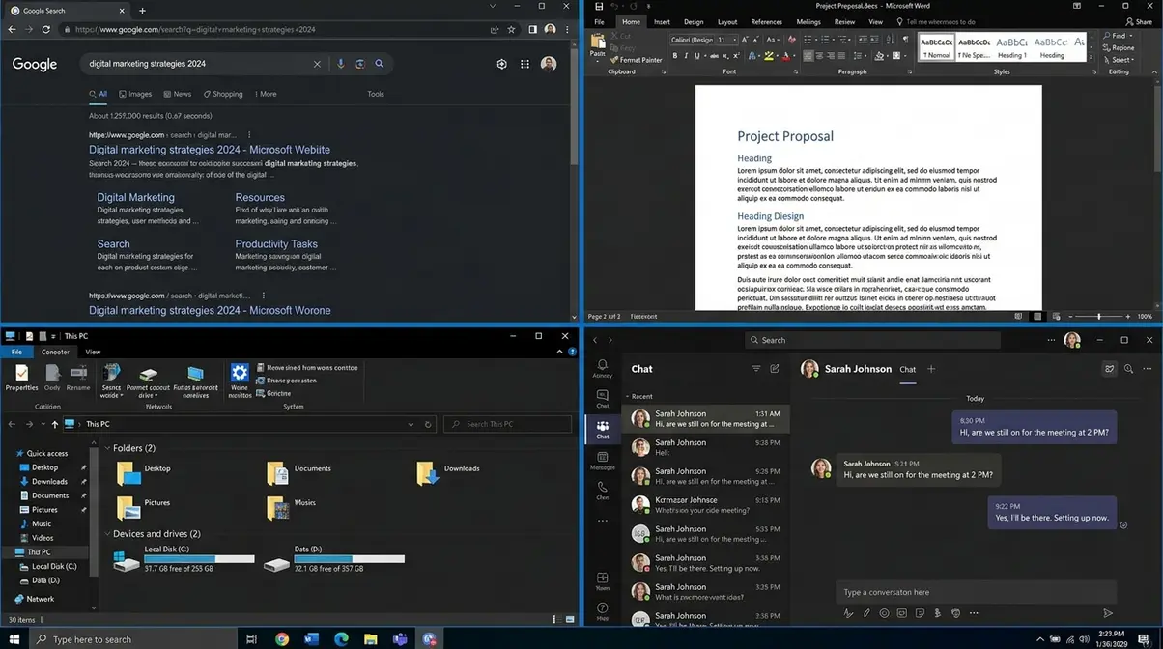The height and width of the screenshot is (649, 1163).
Task: Open the Insert tab in Word
Action: click(662, 21)
